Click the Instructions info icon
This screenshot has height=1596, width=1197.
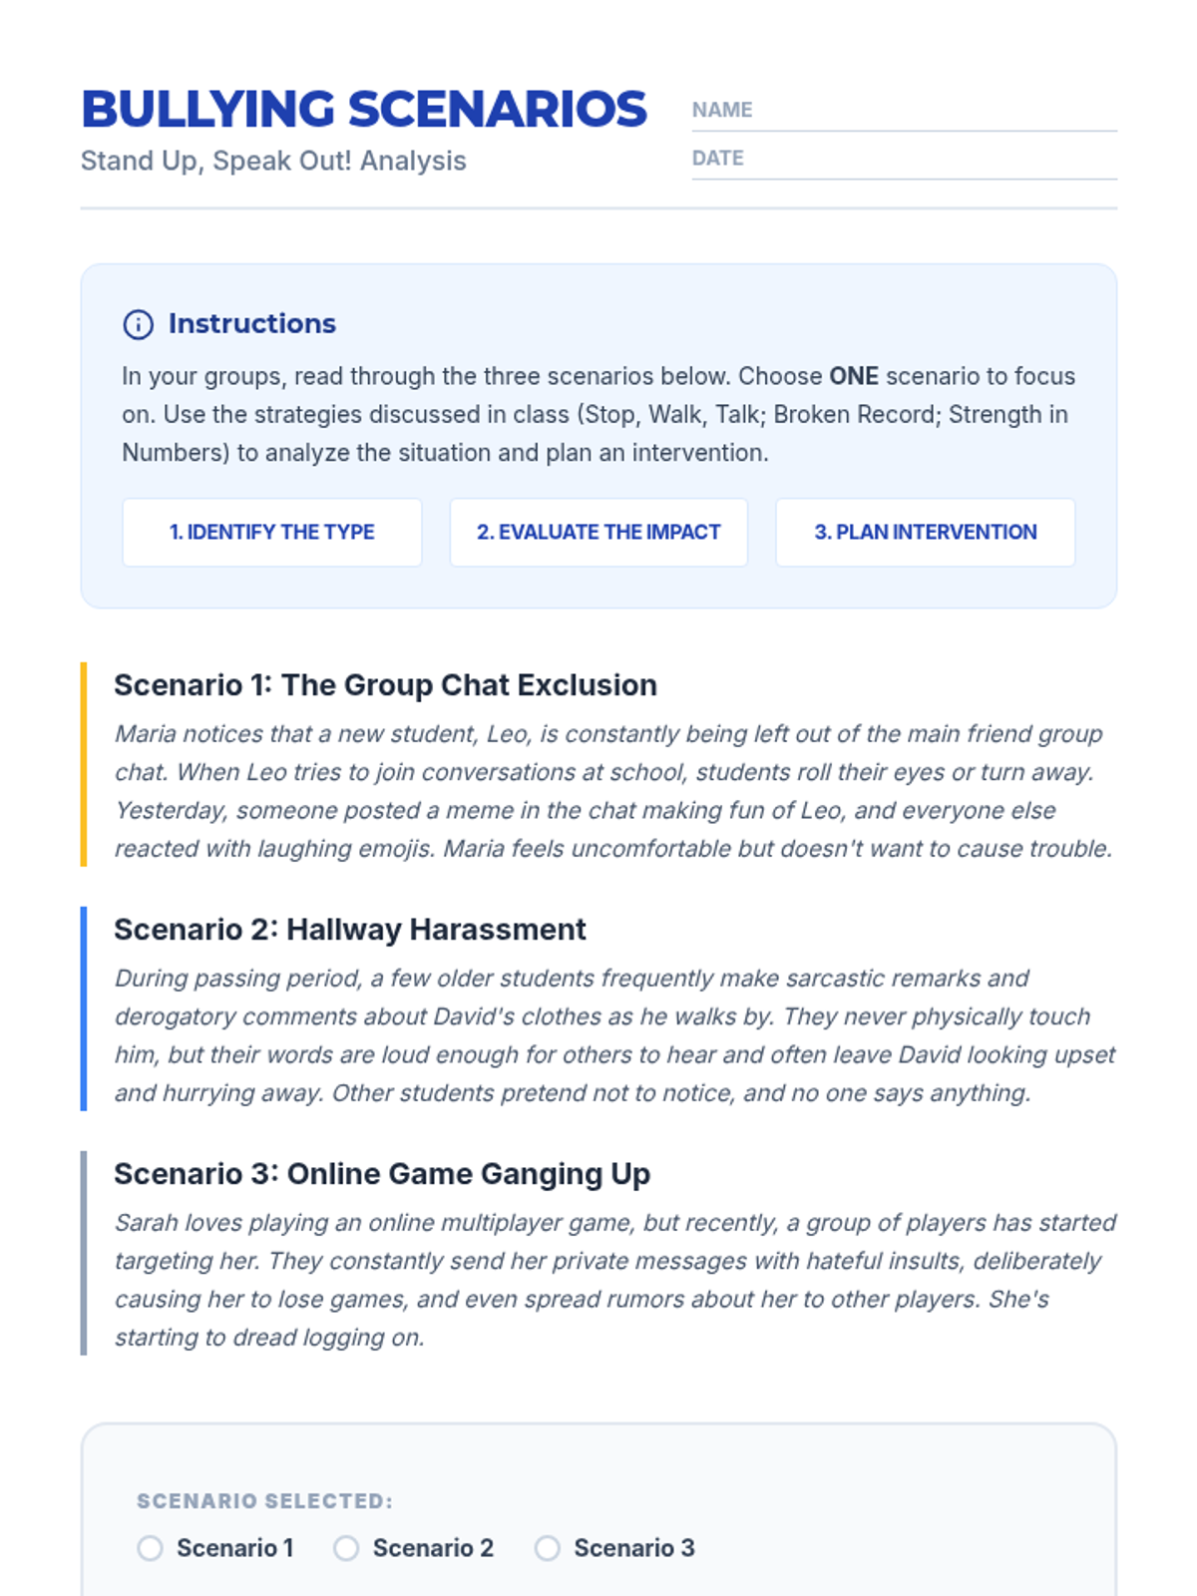(x=138, y=324)
